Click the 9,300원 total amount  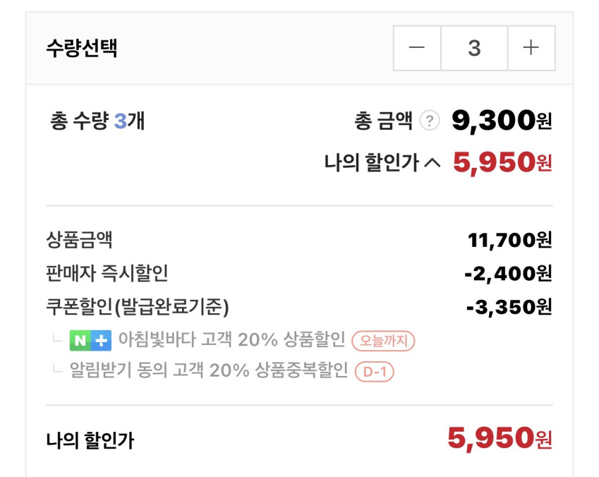click(x=502, y=121)
